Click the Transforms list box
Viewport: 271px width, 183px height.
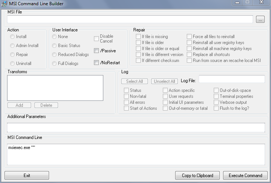tap(55, 88)
